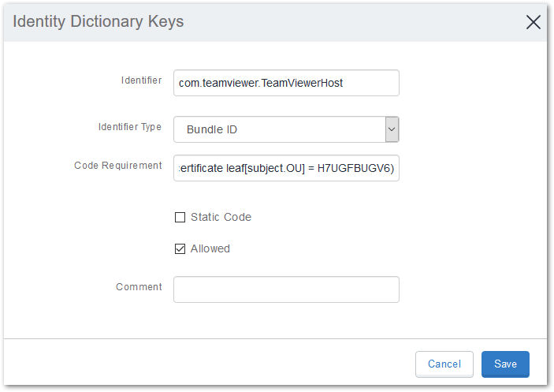Click the Bundle ID selected value text
Screen dimensions: 554x392
tap(212, 129)
